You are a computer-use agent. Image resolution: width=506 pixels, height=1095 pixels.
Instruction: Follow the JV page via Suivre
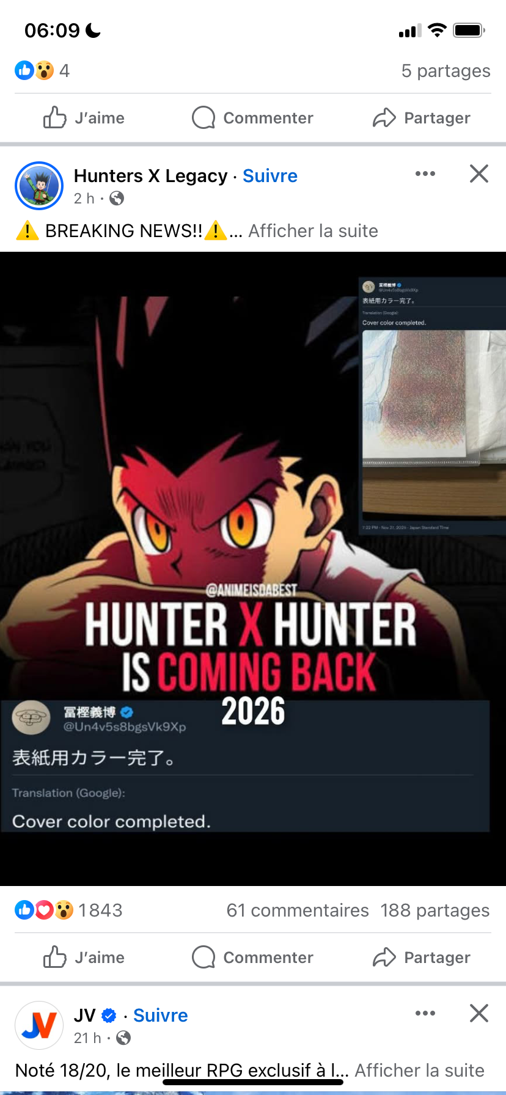tap(161, 1016)
